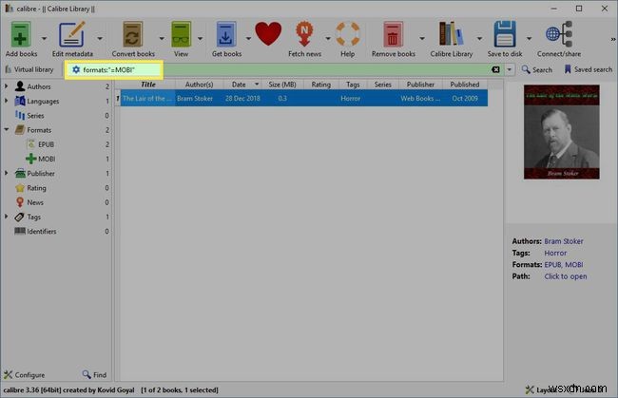
Task: Select the Rating category
Action: [x=36, y=188]
